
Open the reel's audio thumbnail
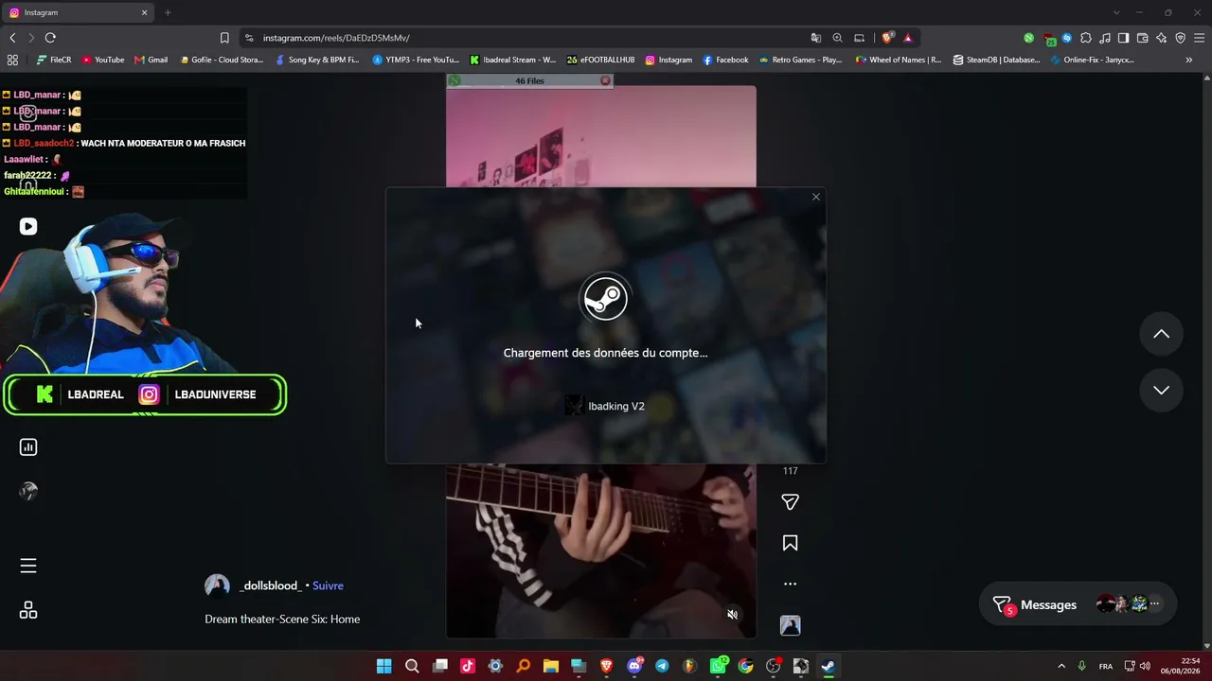pyautogui.click(x=790, y=625)
